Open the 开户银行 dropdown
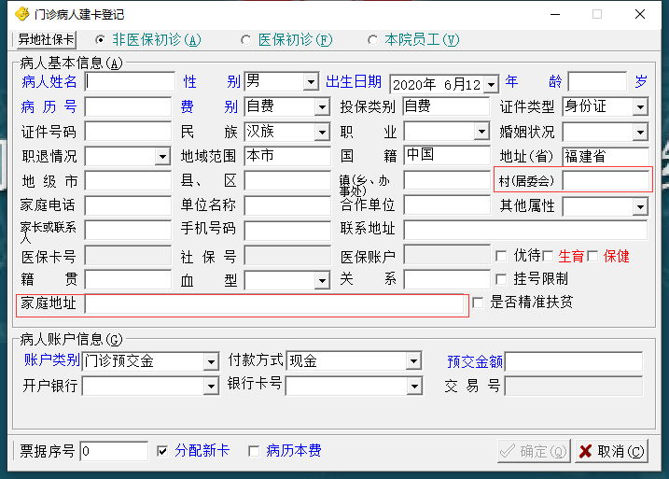 [211, 387]
